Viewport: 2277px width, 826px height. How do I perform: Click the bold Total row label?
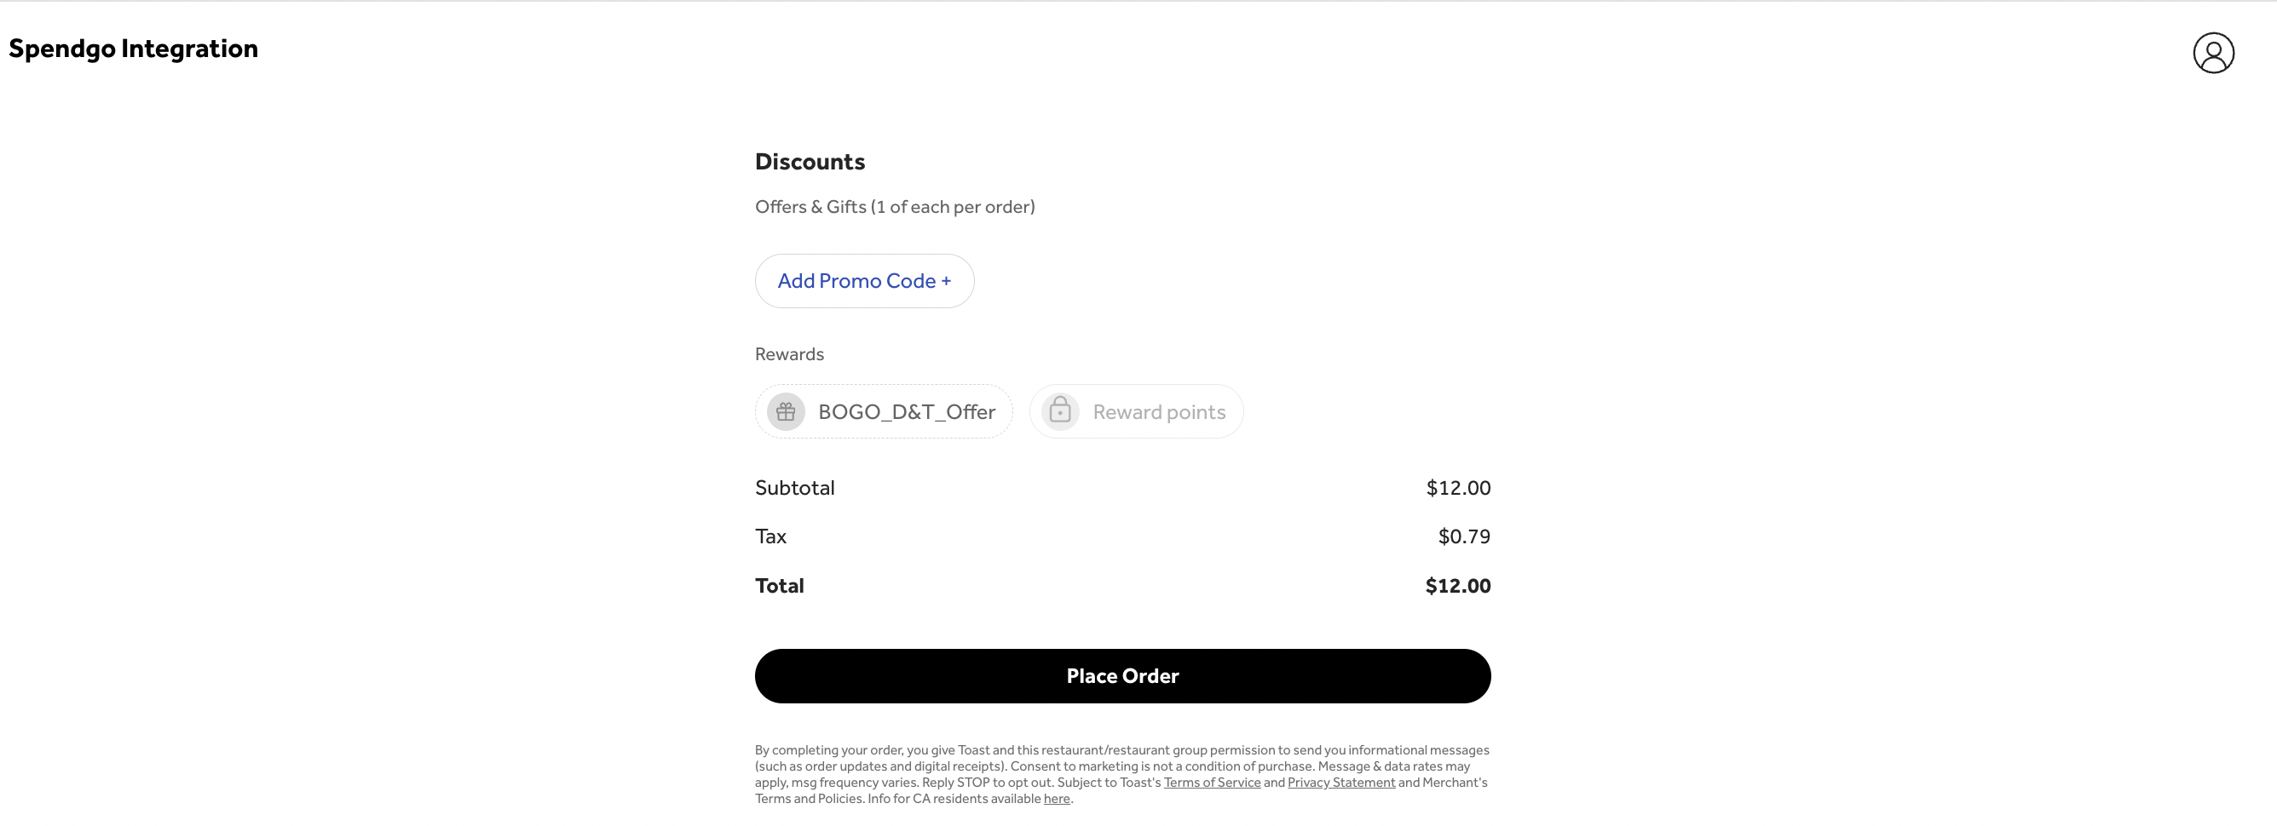click(779, 586)
